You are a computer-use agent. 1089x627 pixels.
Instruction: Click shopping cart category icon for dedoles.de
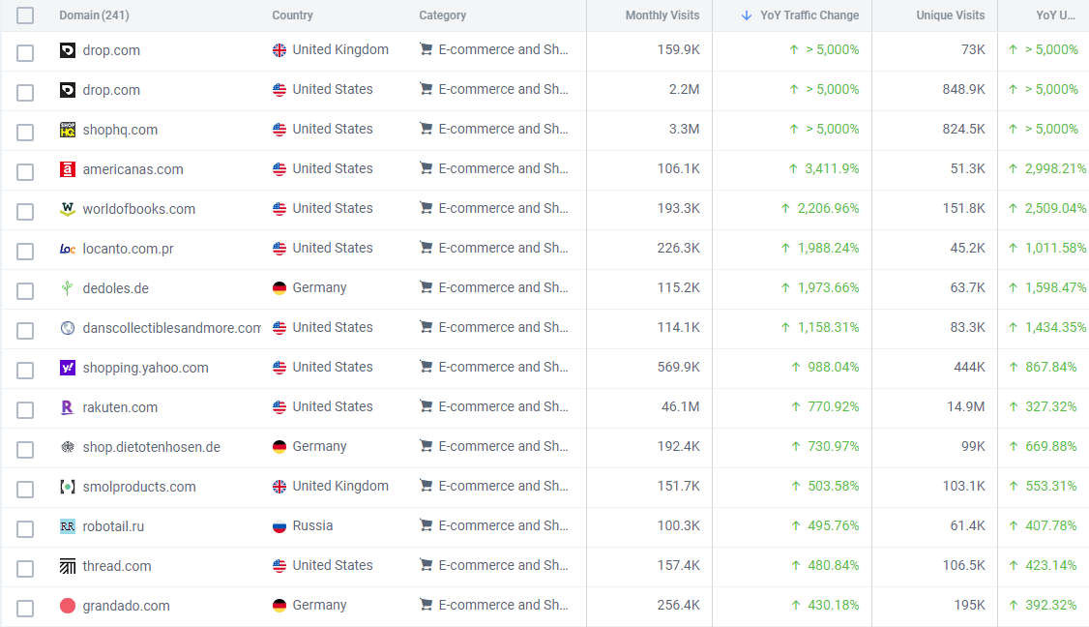[426, 288]
